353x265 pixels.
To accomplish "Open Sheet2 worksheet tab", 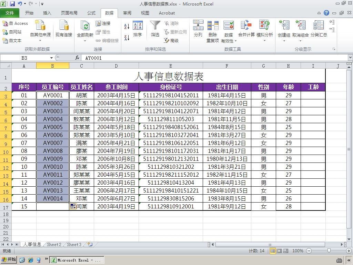I will [x=54, y=245].
